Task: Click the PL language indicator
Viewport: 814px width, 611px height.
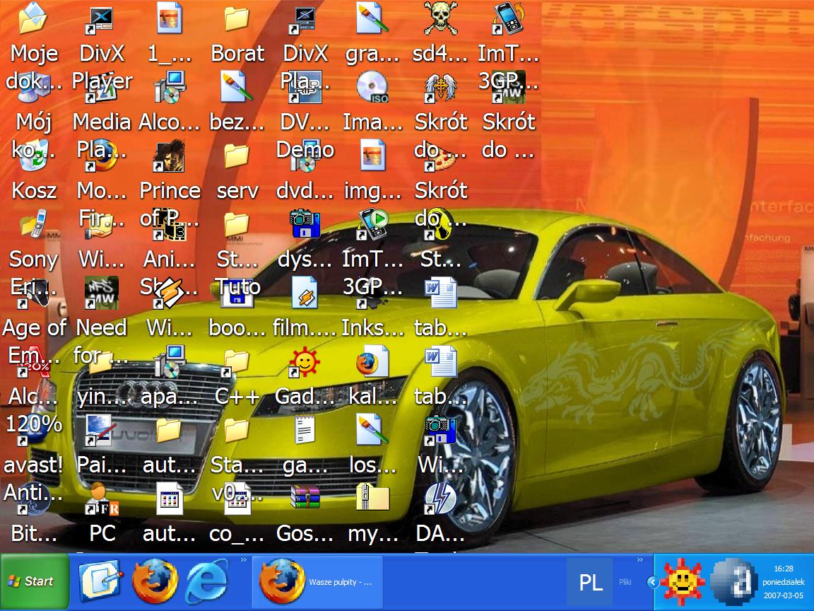Action: 590,582
